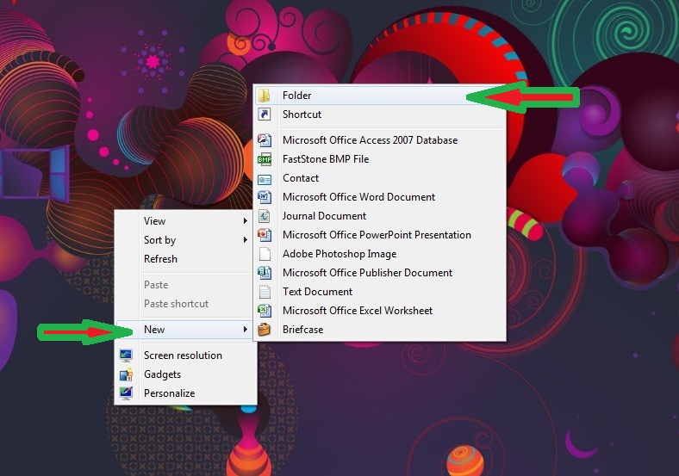Open Screen resolution settings
The height and width of the screenshot is (476, 679).
[x=185, y=355]
